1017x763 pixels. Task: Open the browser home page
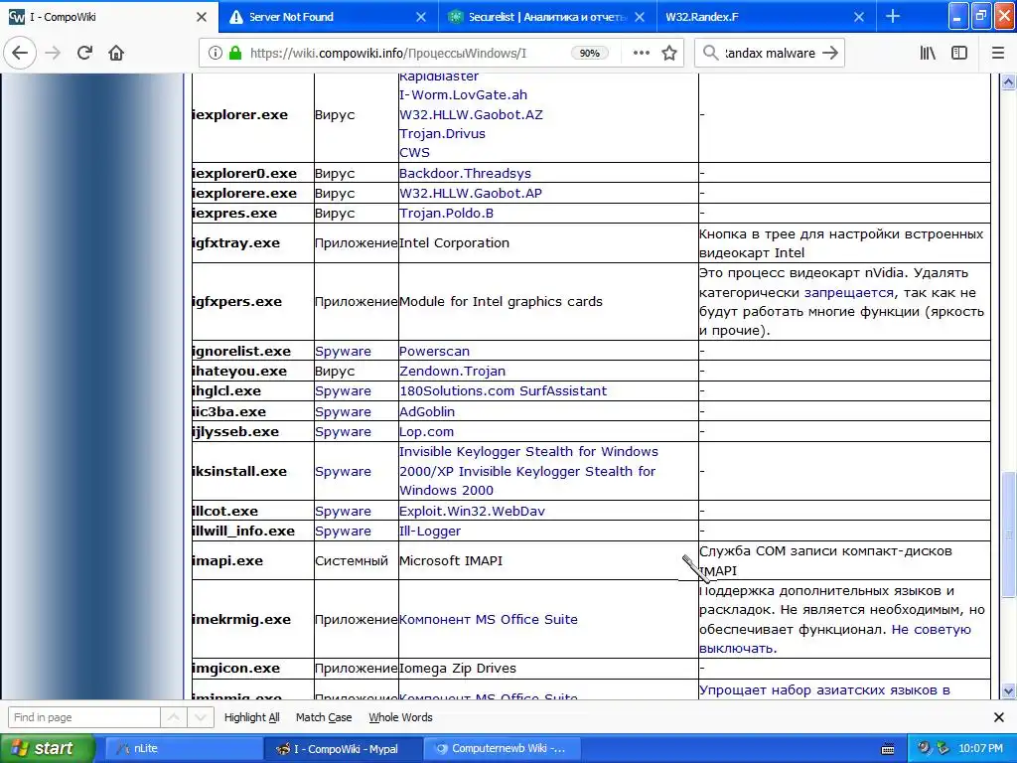click(116, 53)
